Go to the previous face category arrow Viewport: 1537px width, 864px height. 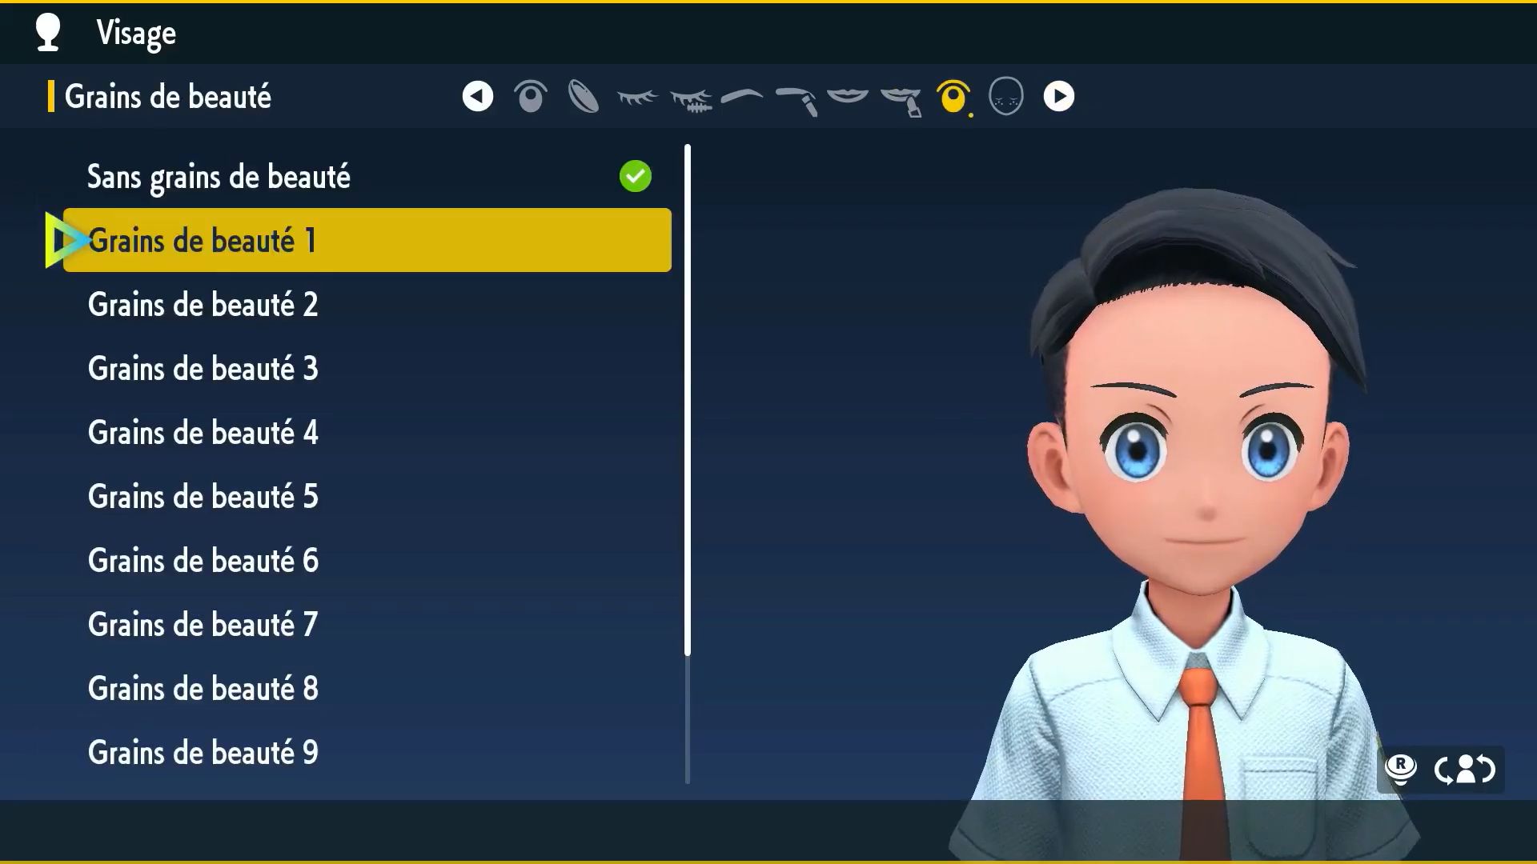click(x=478, y=97)
